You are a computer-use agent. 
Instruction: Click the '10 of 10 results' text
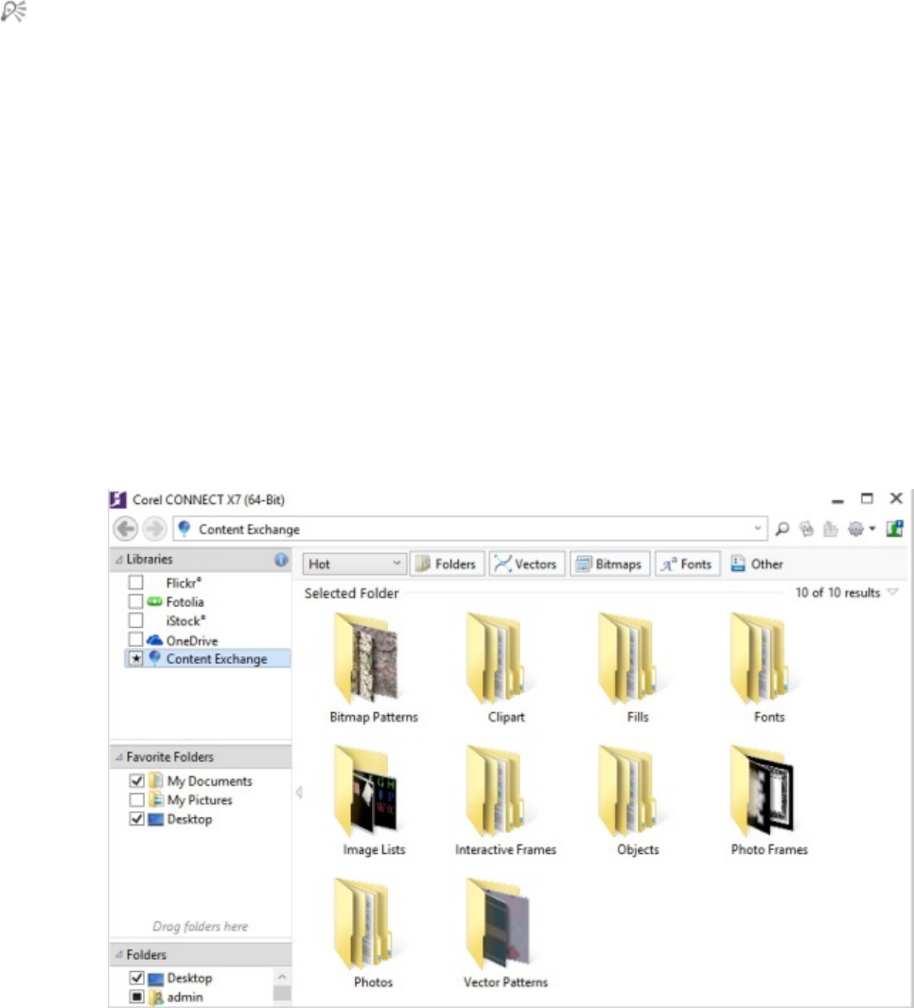837,593
